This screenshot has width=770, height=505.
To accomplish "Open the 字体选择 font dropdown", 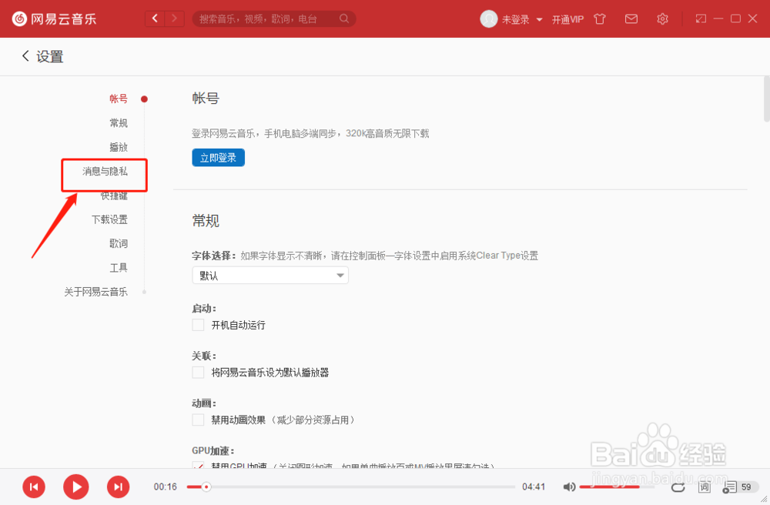I will point(269,275).
